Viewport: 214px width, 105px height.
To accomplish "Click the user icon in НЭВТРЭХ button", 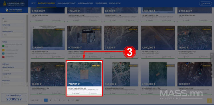I will tap(202, 3).
